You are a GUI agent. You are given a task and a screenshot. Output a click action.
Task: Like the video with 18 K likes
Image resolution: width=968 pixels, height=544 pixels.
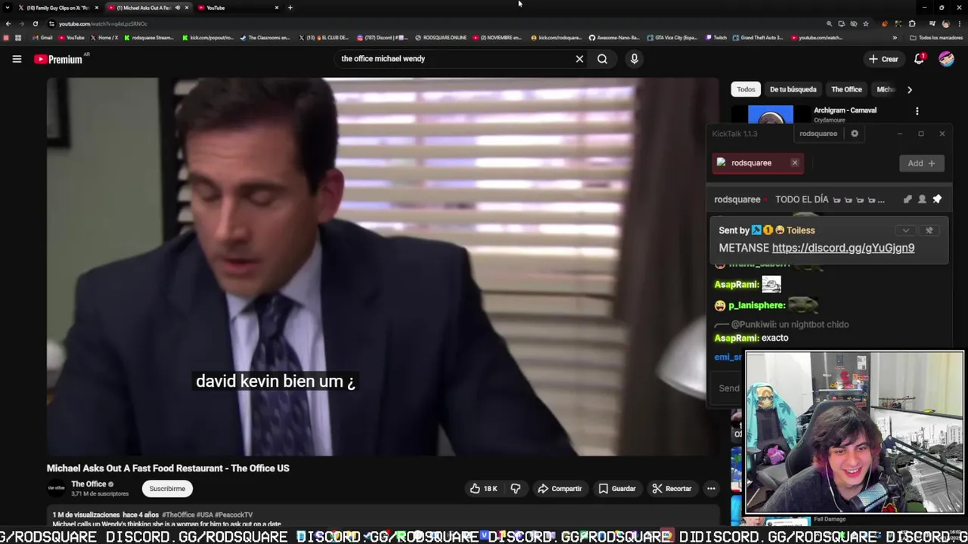click(483, 489)
